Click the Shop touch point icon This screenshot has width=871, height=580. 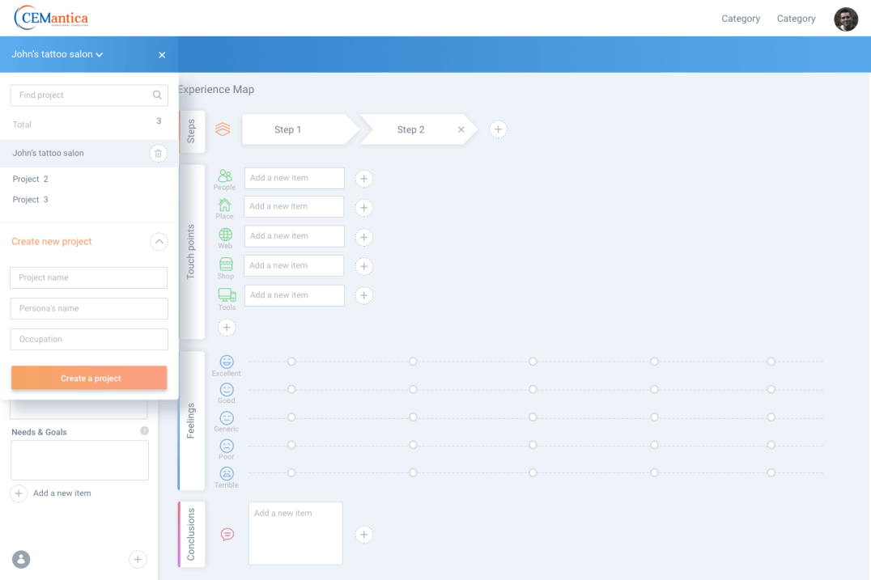(226, 265)
